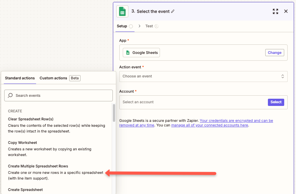Click the Account field label
Screen dimensions: 296x194
click(x=127, y=91)
